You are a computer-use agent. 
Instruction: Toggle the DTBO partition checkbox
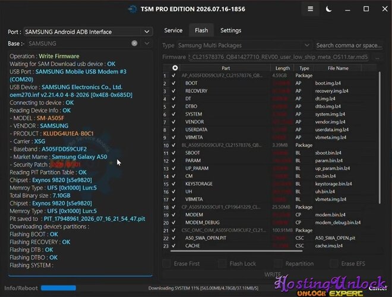pos(173,106)
